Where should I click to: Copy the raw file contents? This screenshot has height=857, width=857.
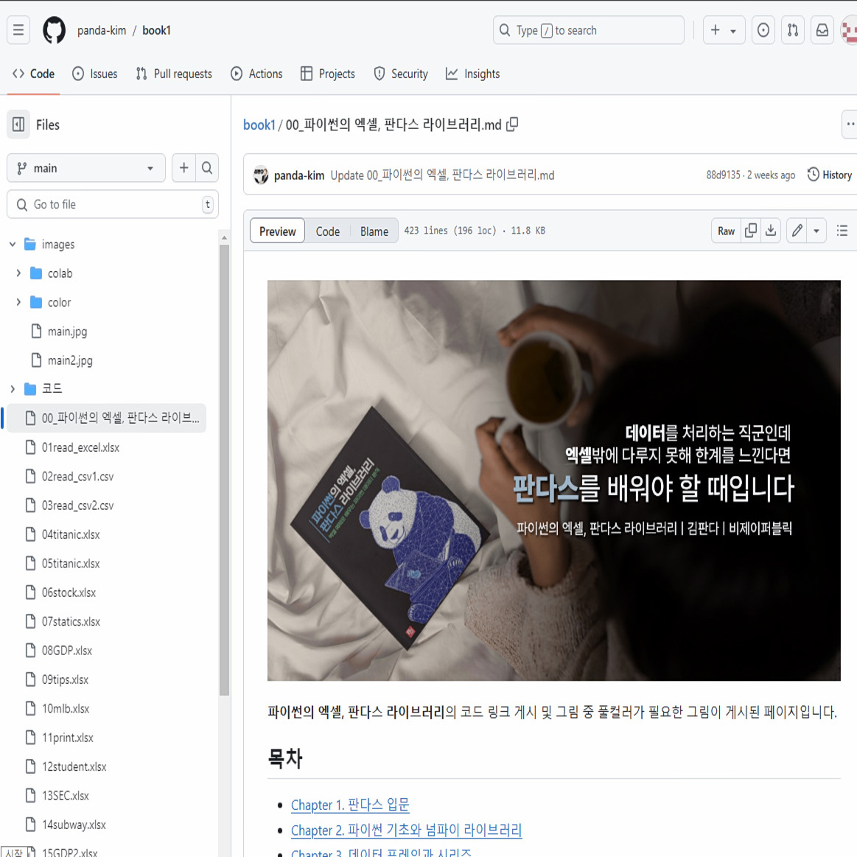coord(751,231)
